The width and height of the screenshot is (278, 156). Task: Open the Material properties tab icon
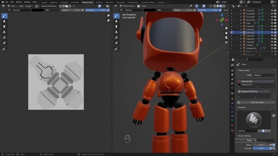(232, 125)
